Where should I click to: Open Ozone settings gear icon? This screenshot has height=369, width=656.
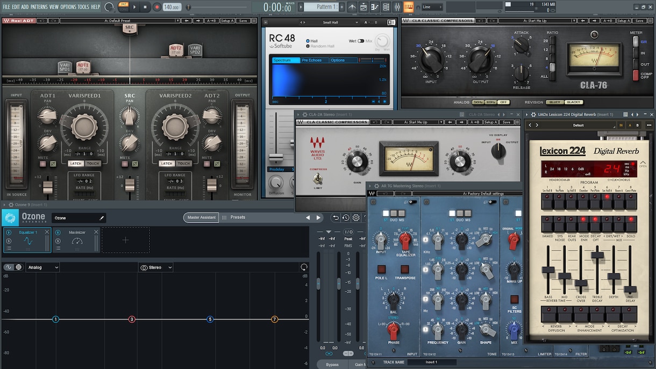pos(355,218)
